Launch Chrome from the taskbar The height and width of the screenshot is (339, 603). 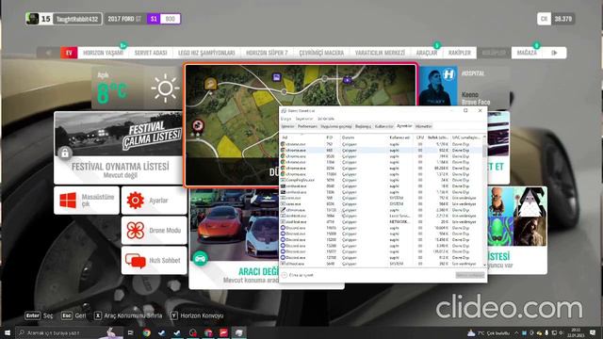[147, 332]
